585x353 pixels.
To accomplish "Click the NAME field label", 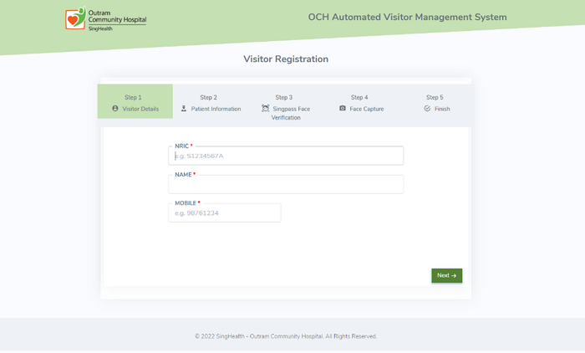I will (x=185, y=175).
